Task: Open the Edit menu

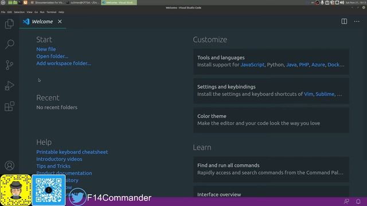Action: [9, 12]
